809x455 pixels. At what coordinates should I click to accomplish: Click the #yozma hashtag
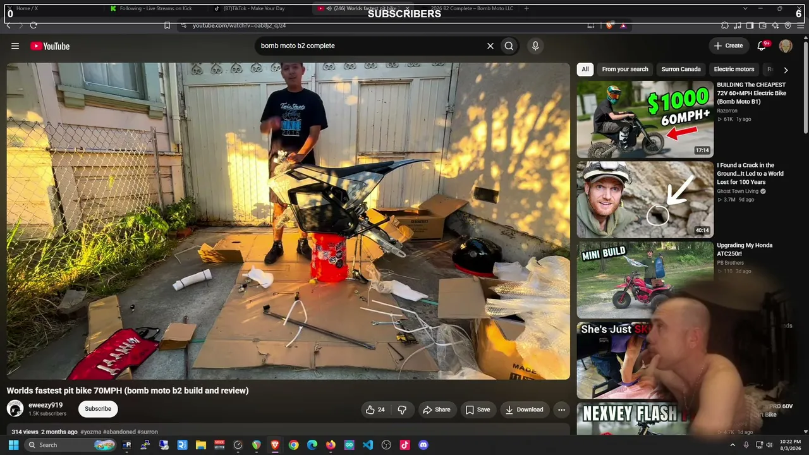(x=91, y=432)
